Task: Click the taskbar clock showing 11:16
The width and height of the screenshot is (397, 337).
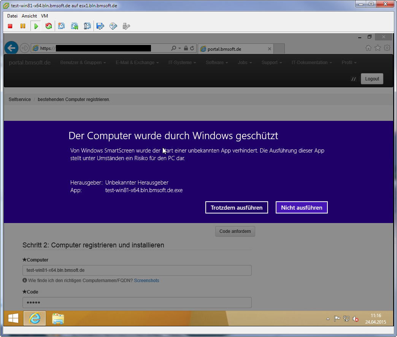Action: click(376, 319)
